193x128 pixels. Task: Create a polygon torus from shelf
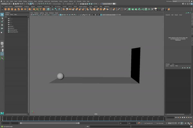click(x=19, y=9)
